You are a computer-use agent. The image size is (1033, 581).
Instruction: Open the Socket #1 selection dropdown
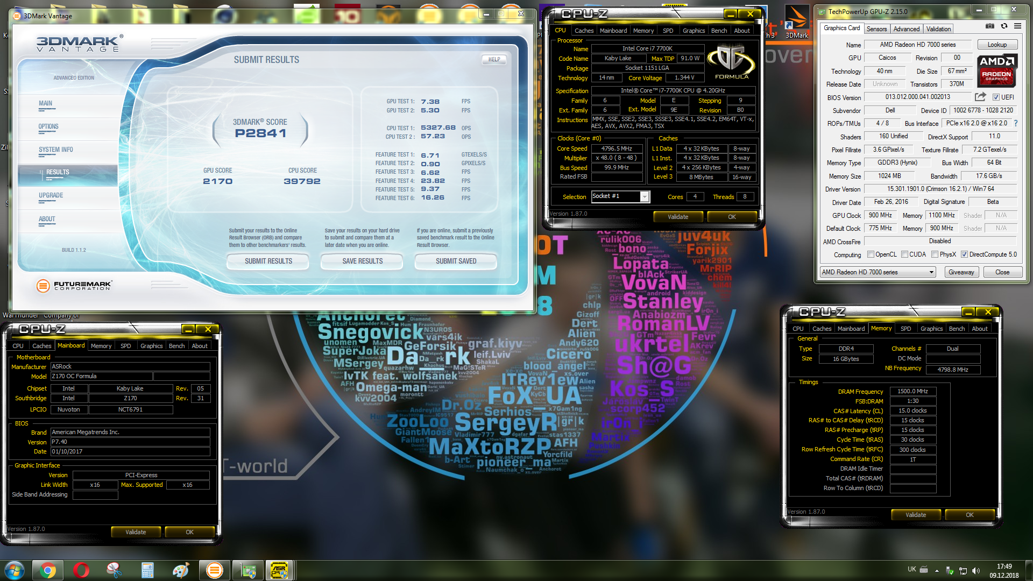point(620,196)
